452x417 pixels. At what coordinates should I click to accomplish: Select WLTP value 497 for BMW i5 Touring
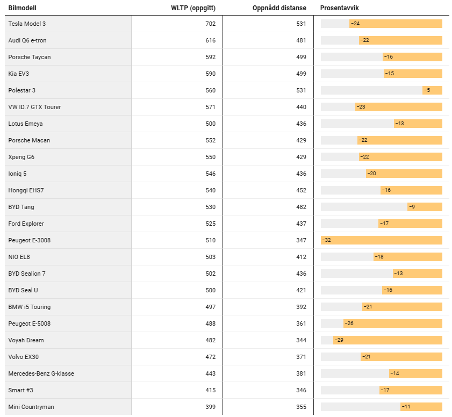pos(210,307)
